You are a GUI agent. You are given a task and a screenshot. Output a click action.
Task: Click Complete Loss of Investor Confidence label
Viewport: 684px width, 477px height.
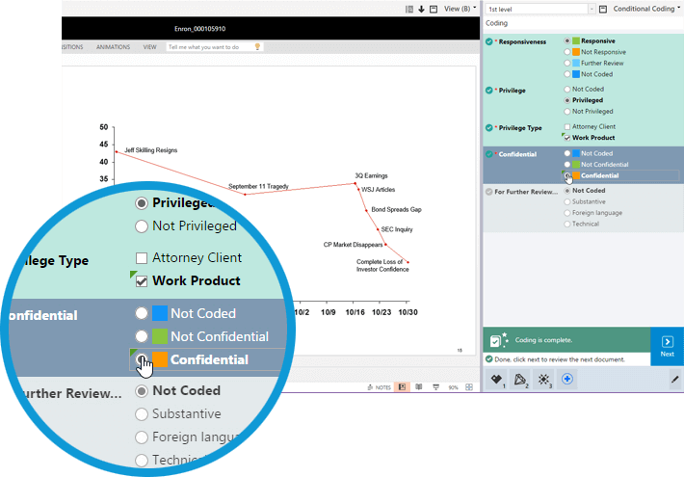(382, 265)
